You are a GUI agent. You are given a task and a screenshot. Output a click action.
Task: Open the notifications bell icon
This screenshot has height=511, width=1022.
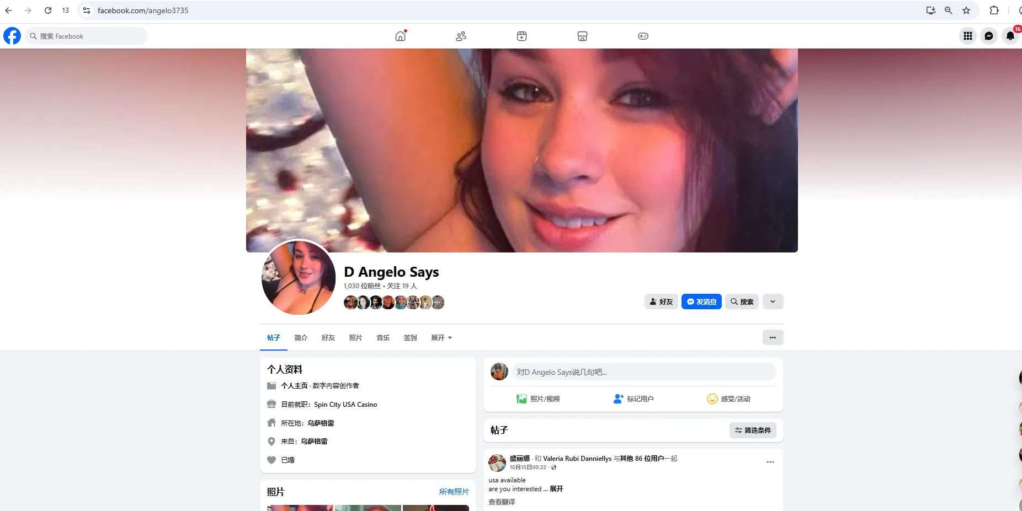(1010, 36)
